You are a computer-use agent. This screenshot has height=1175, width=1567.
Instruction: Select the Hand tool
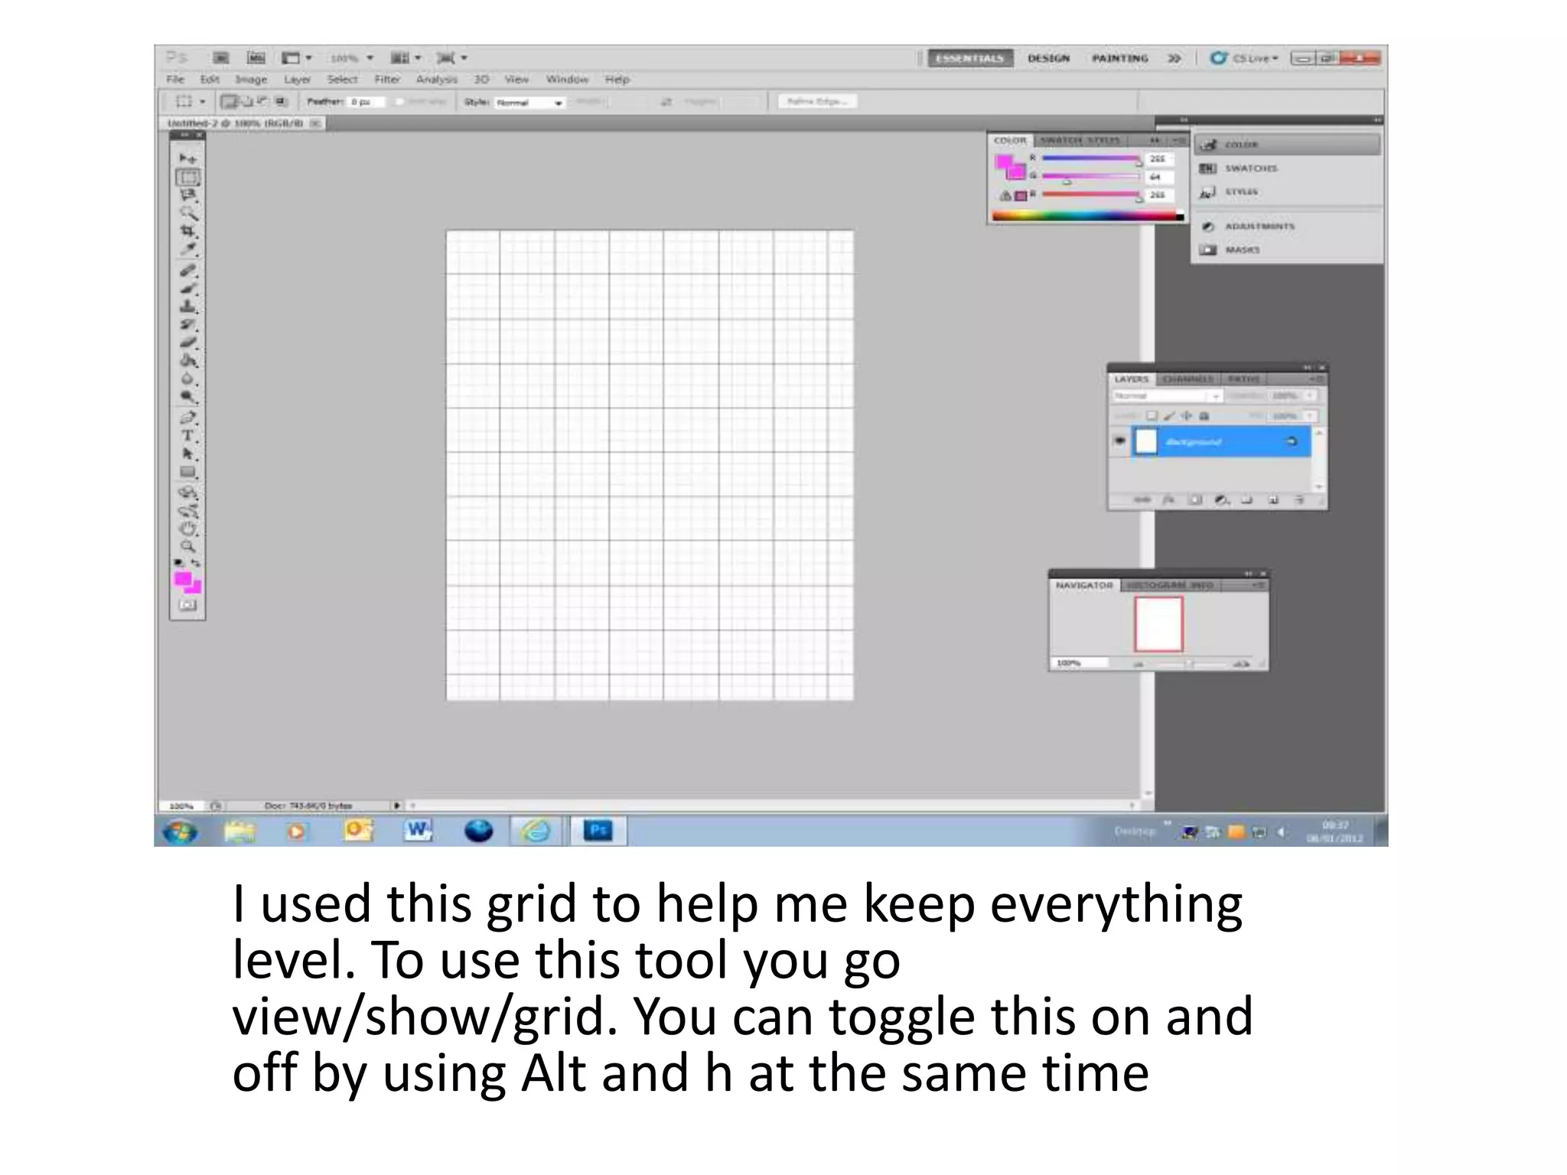(x=187, y=529)
